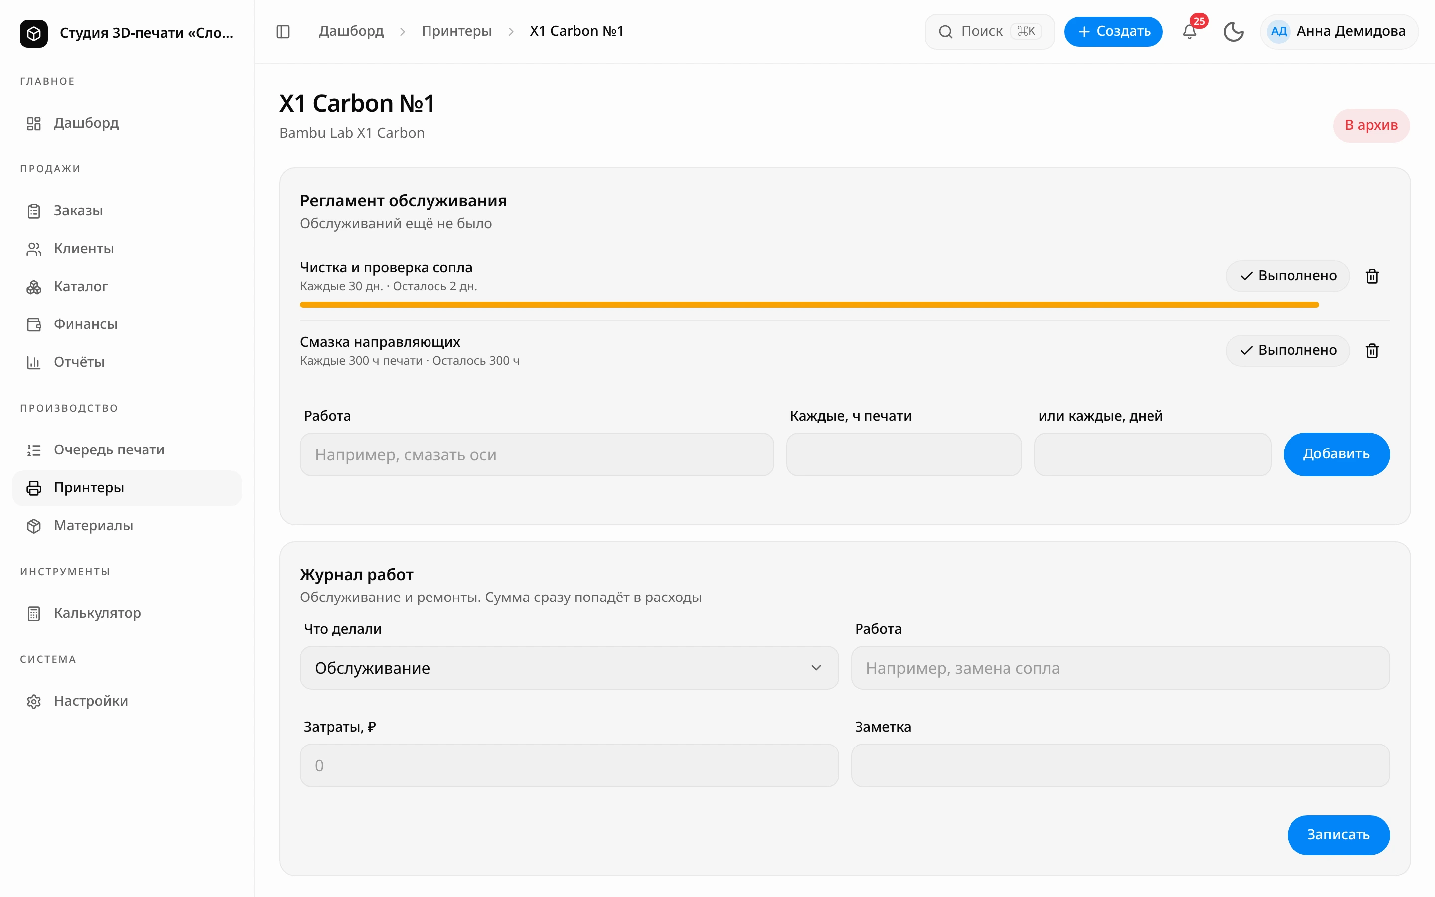
Task: Toggle the sidebar panel icon
Action: click(x=283, y=31)
